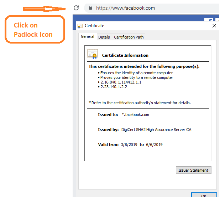The image size is (220, 197).
Task: Open the Certification Path tab
Action: click(x=129, y=37)
